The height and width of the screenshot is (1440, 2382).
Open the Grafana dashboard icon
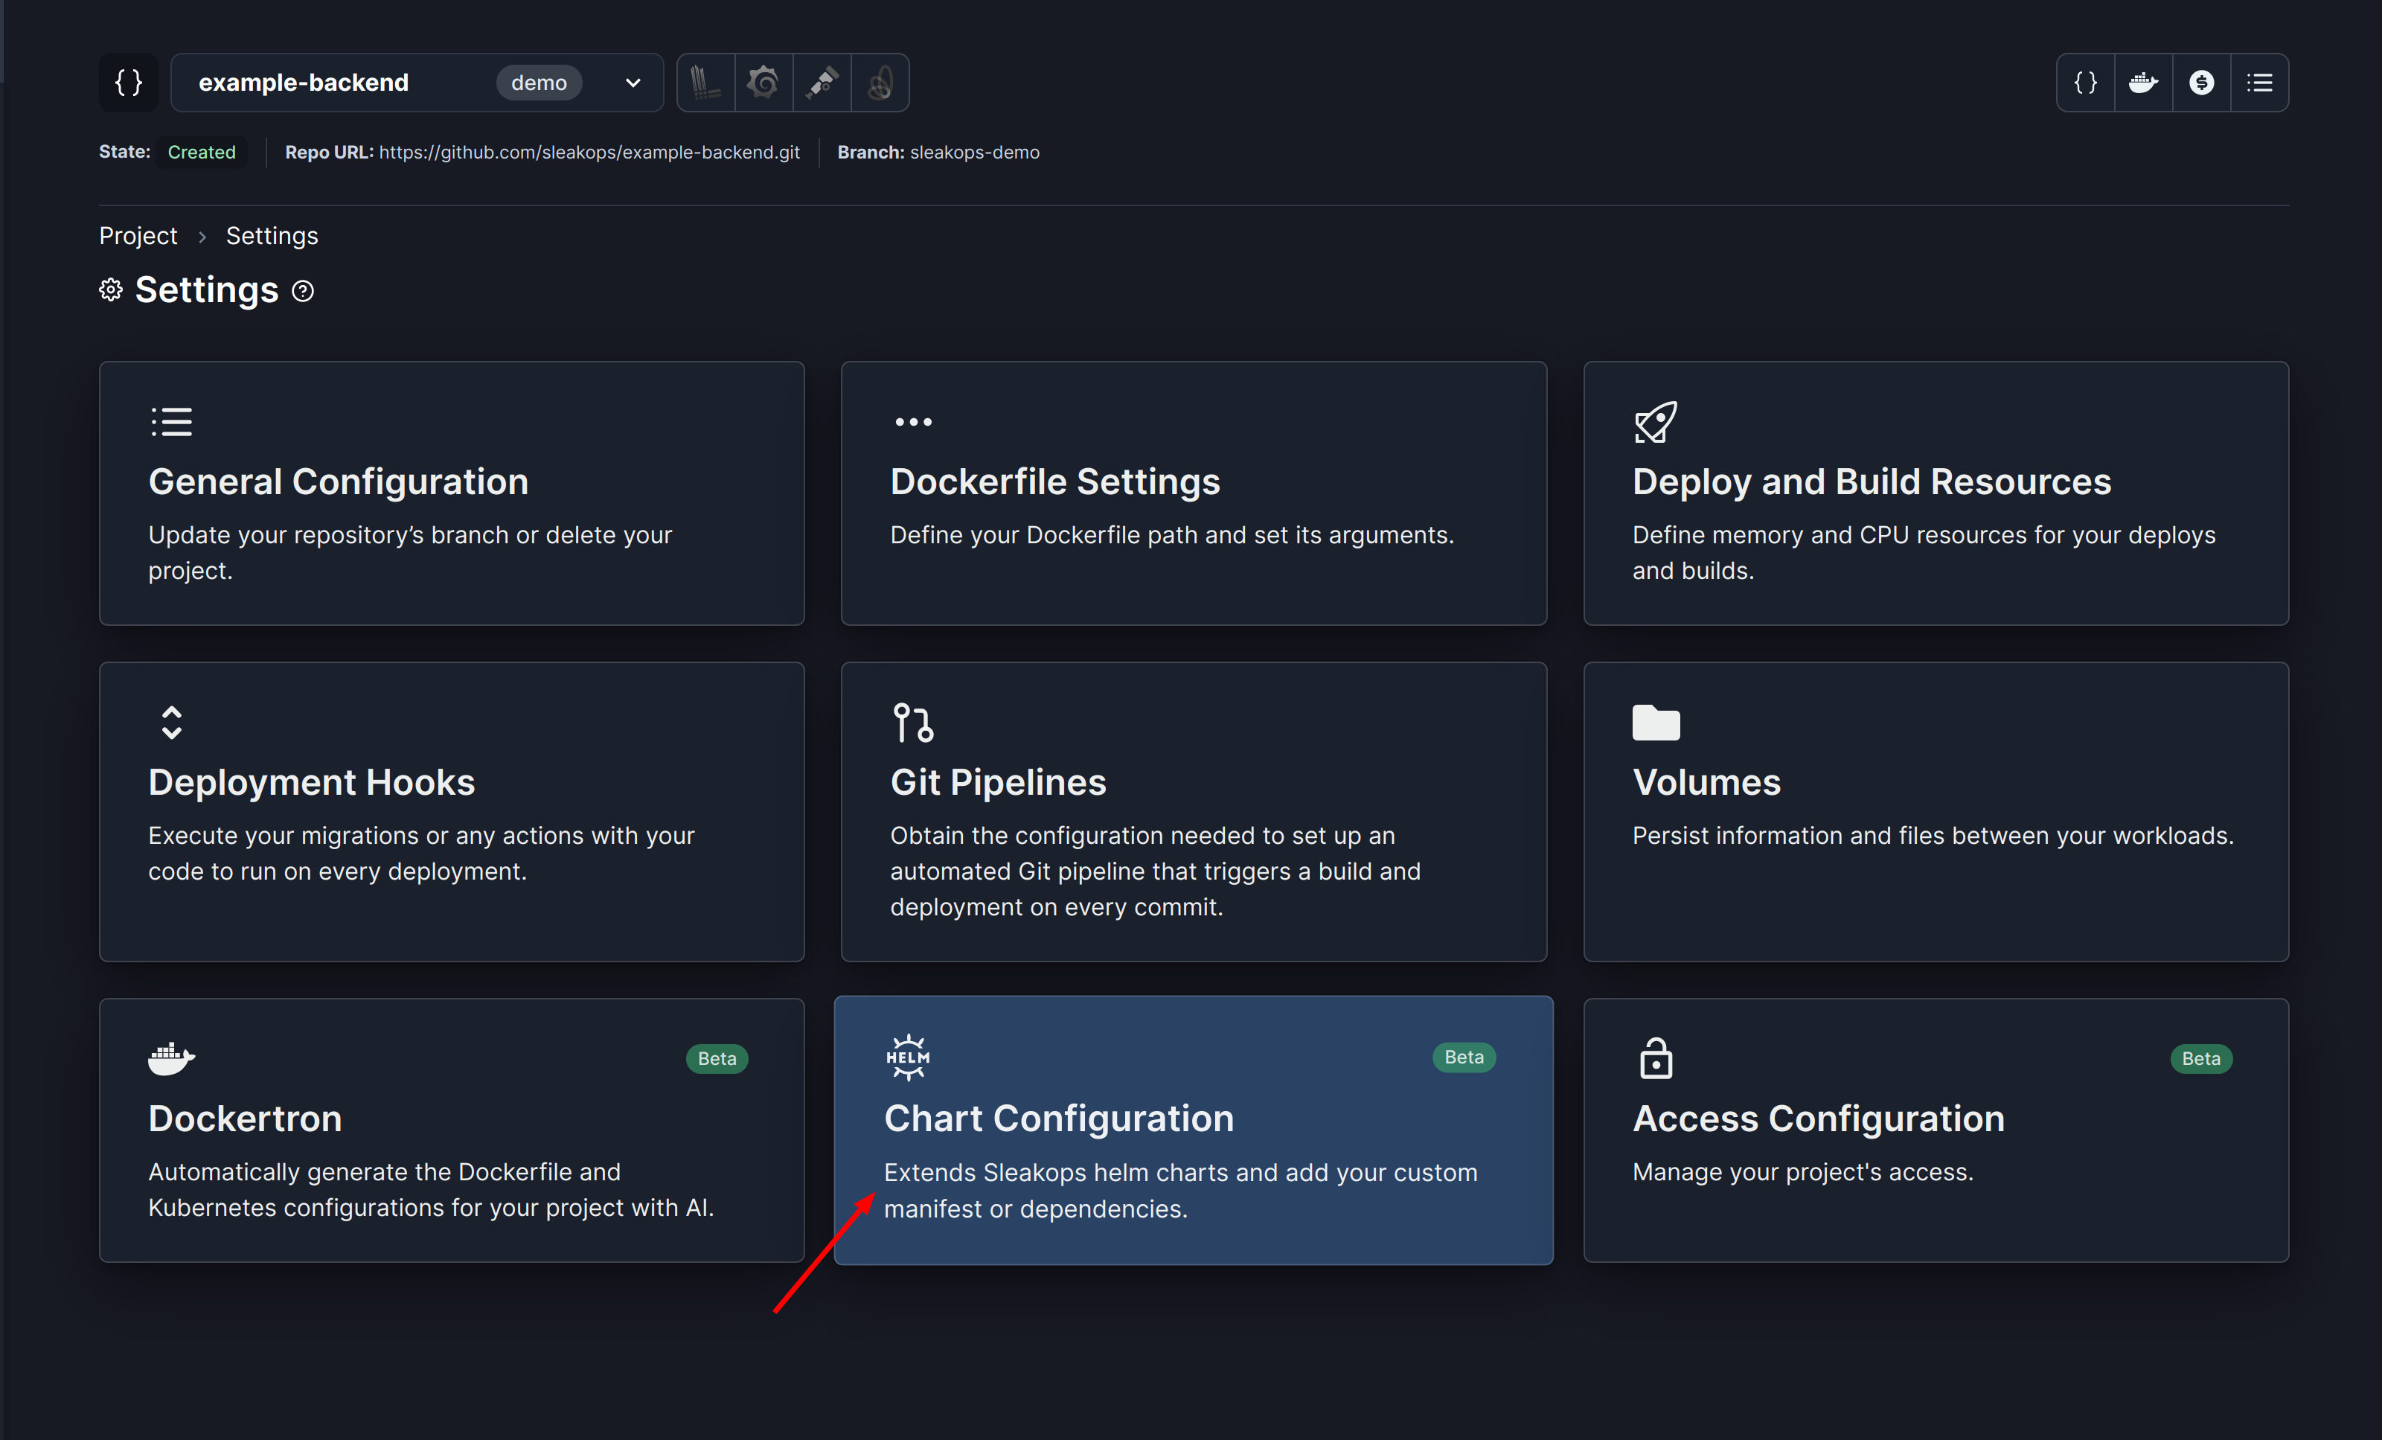coord(763,82)
